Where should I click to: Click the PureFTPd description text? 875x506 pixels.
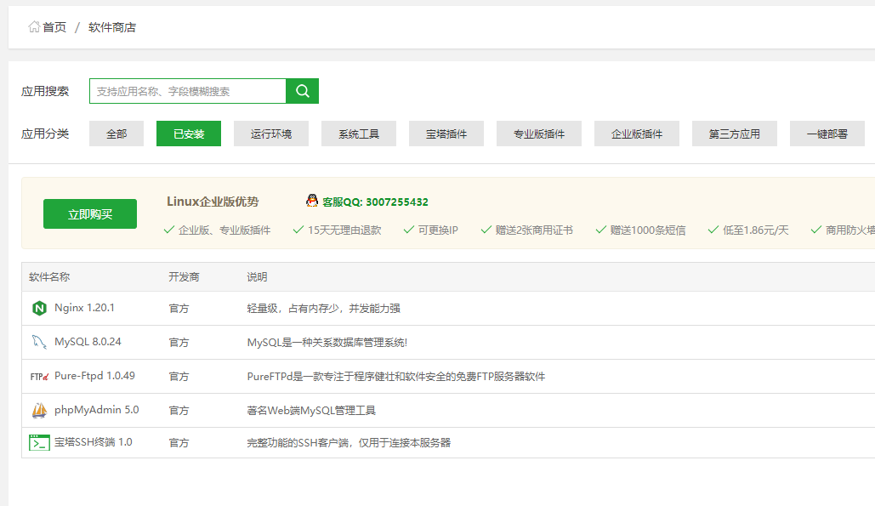[396, 377]
